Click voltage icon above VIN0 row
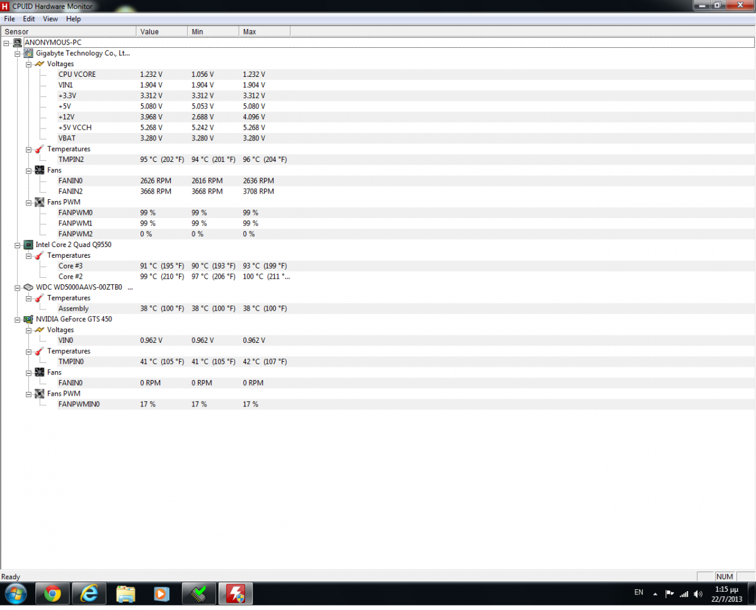 pos(40,330)
